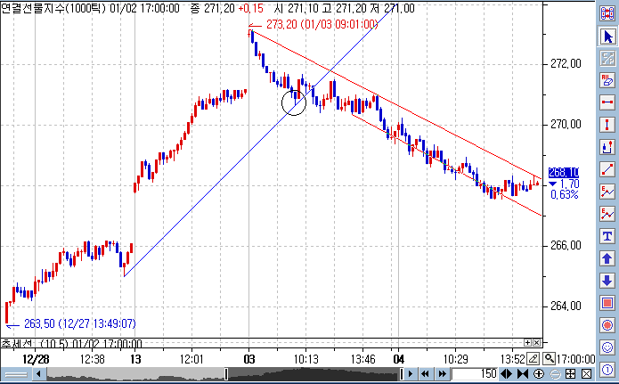
Task: Expand the indicator pane with plus button
Action: 527,342
